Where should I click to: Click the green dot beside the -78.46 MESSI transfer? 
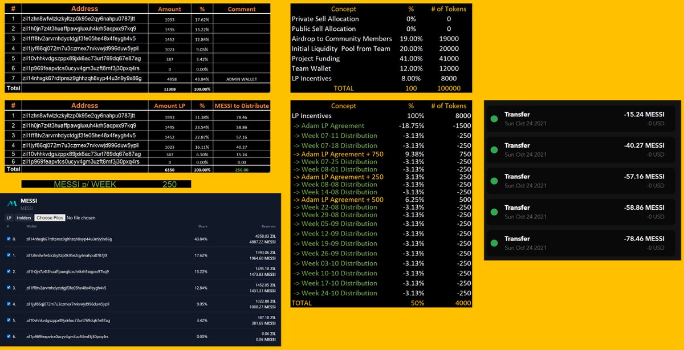point(494,242)
